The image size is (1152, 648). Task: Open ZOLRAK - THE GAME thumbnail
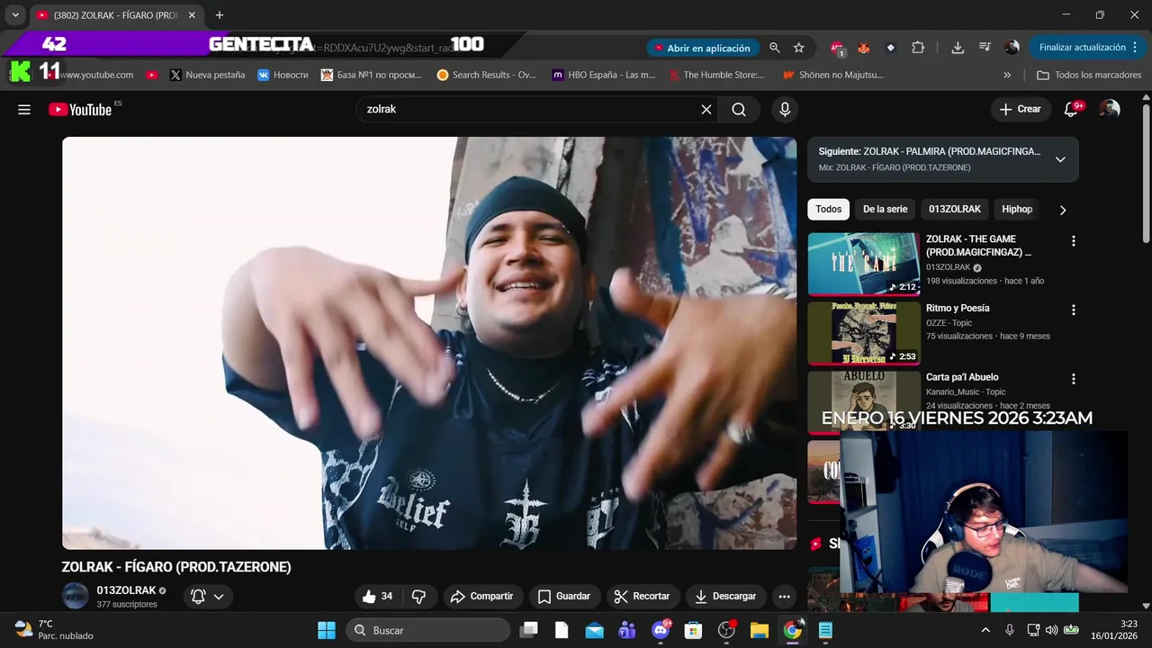(863, 264)
